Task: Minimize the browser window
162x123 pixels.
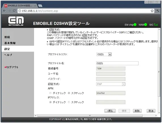Action: point(146,2)
